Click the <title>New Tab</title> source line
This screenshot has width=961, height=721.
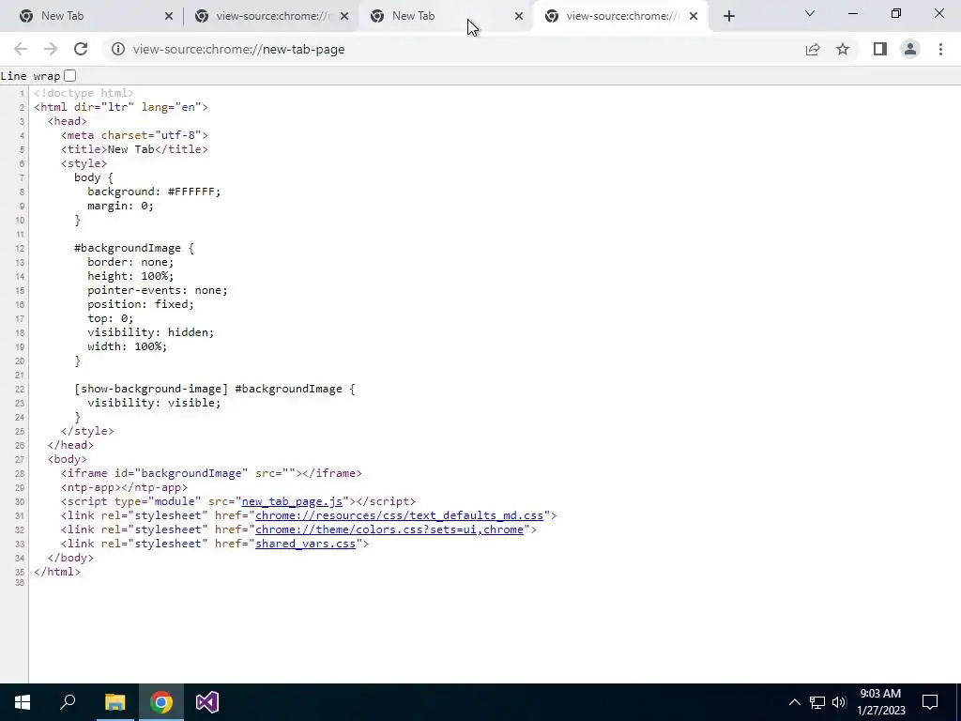(x=134, y=149)
